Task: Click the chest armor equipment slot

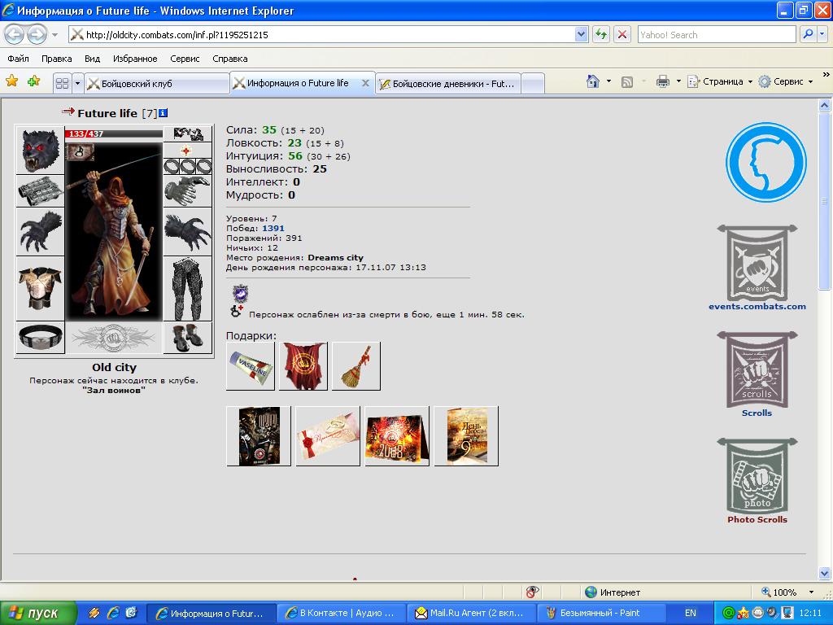Action: (x=41, y=288)
